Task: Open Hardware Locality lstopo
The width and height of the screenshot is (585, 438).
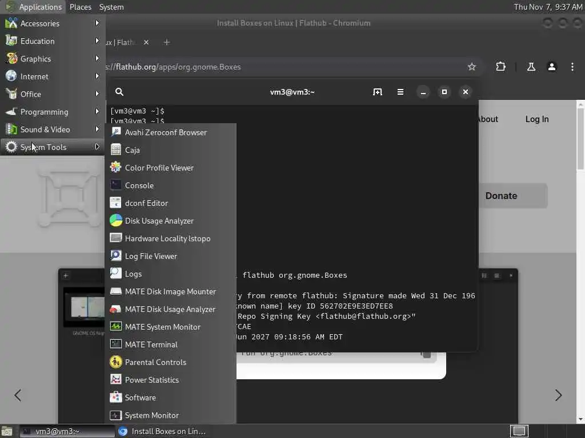Action: (170, 238)
